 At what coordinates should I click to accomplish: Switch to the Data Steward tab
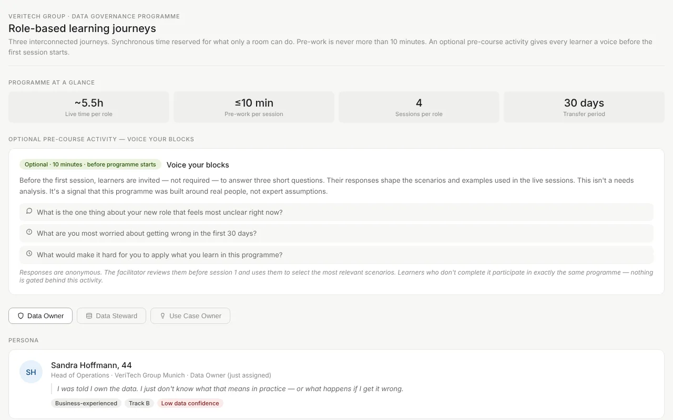(x=111, y=316)
